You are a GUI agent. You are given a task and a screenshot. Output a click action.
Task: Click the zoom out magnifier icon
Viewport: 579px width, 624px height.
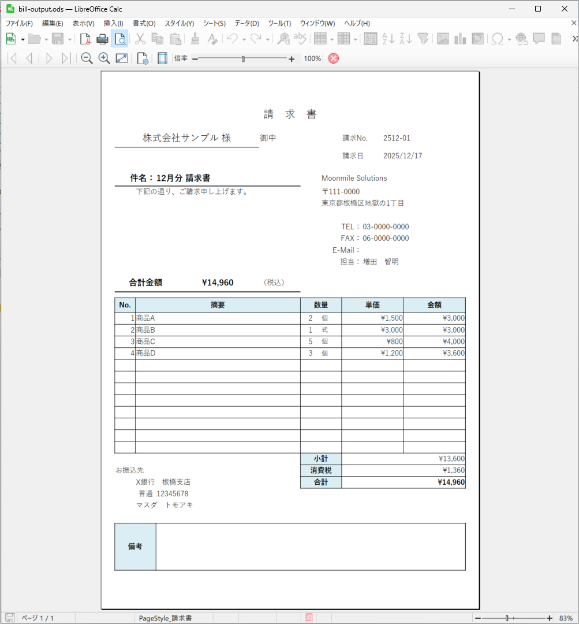tap(87, 58)
